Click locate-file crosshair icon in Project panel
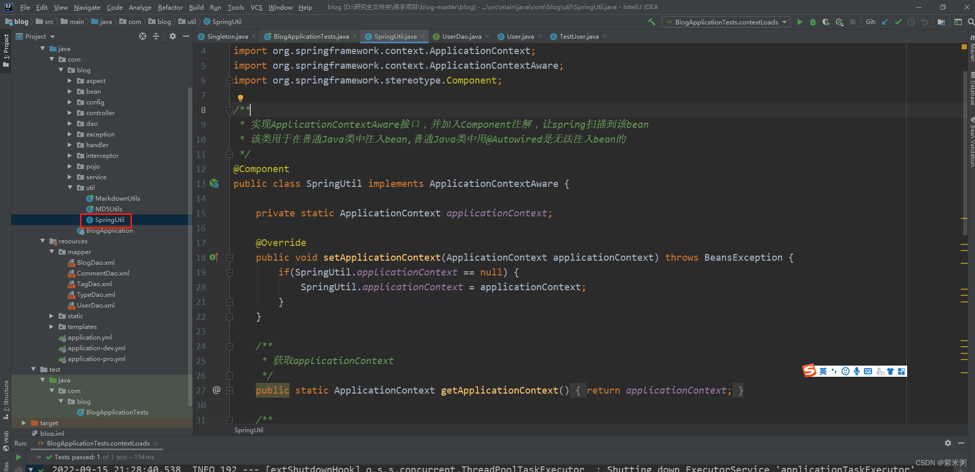This screenshot has height=472, width=975. [x=143, y=36]
